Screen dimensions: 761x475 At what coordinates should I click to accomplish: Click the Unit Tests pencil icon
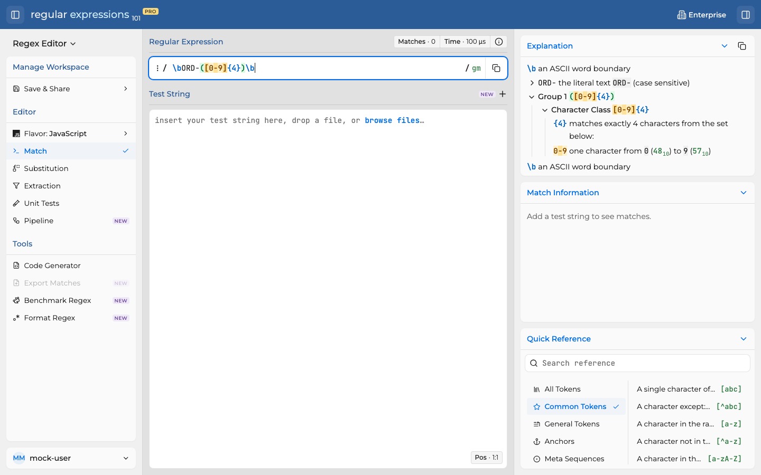[x=16, y=203]
